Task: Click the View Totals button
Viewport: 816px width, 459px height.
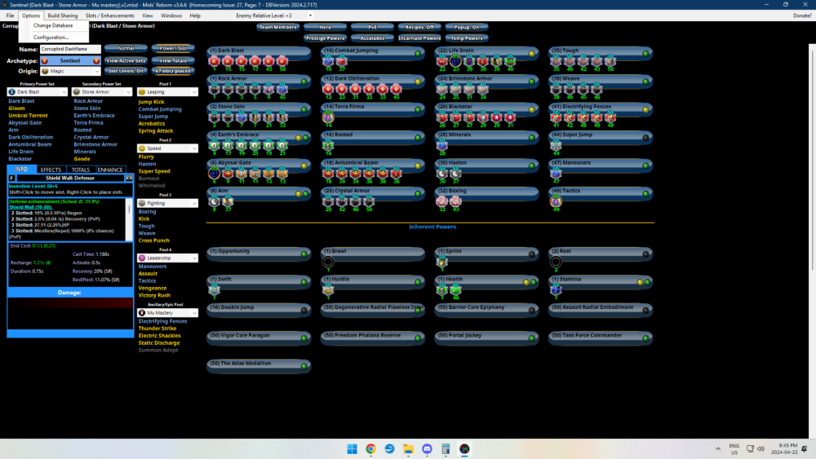Action: pos(173,61)
